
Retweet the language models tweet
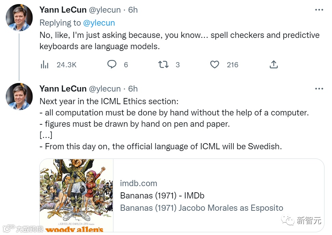coord(163,64)
